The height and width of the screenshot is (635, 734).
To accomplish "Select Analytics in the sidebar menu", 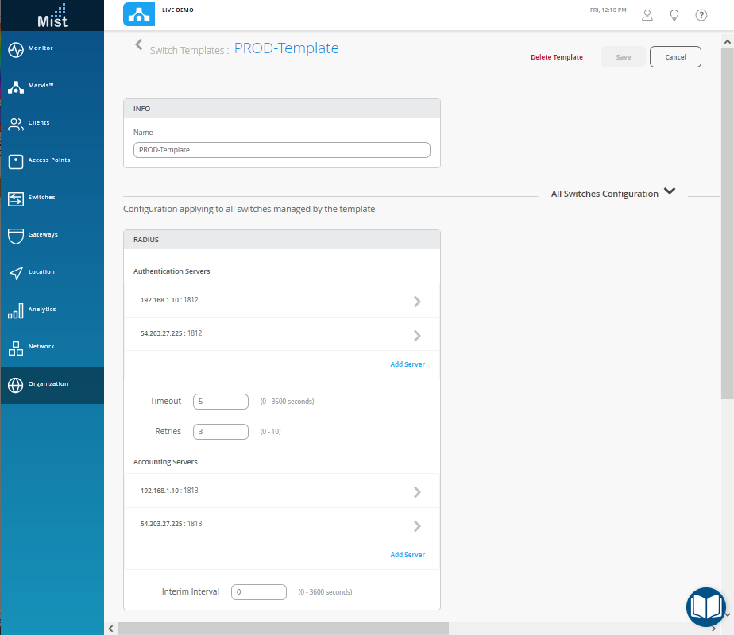I will tap(41, 310).
